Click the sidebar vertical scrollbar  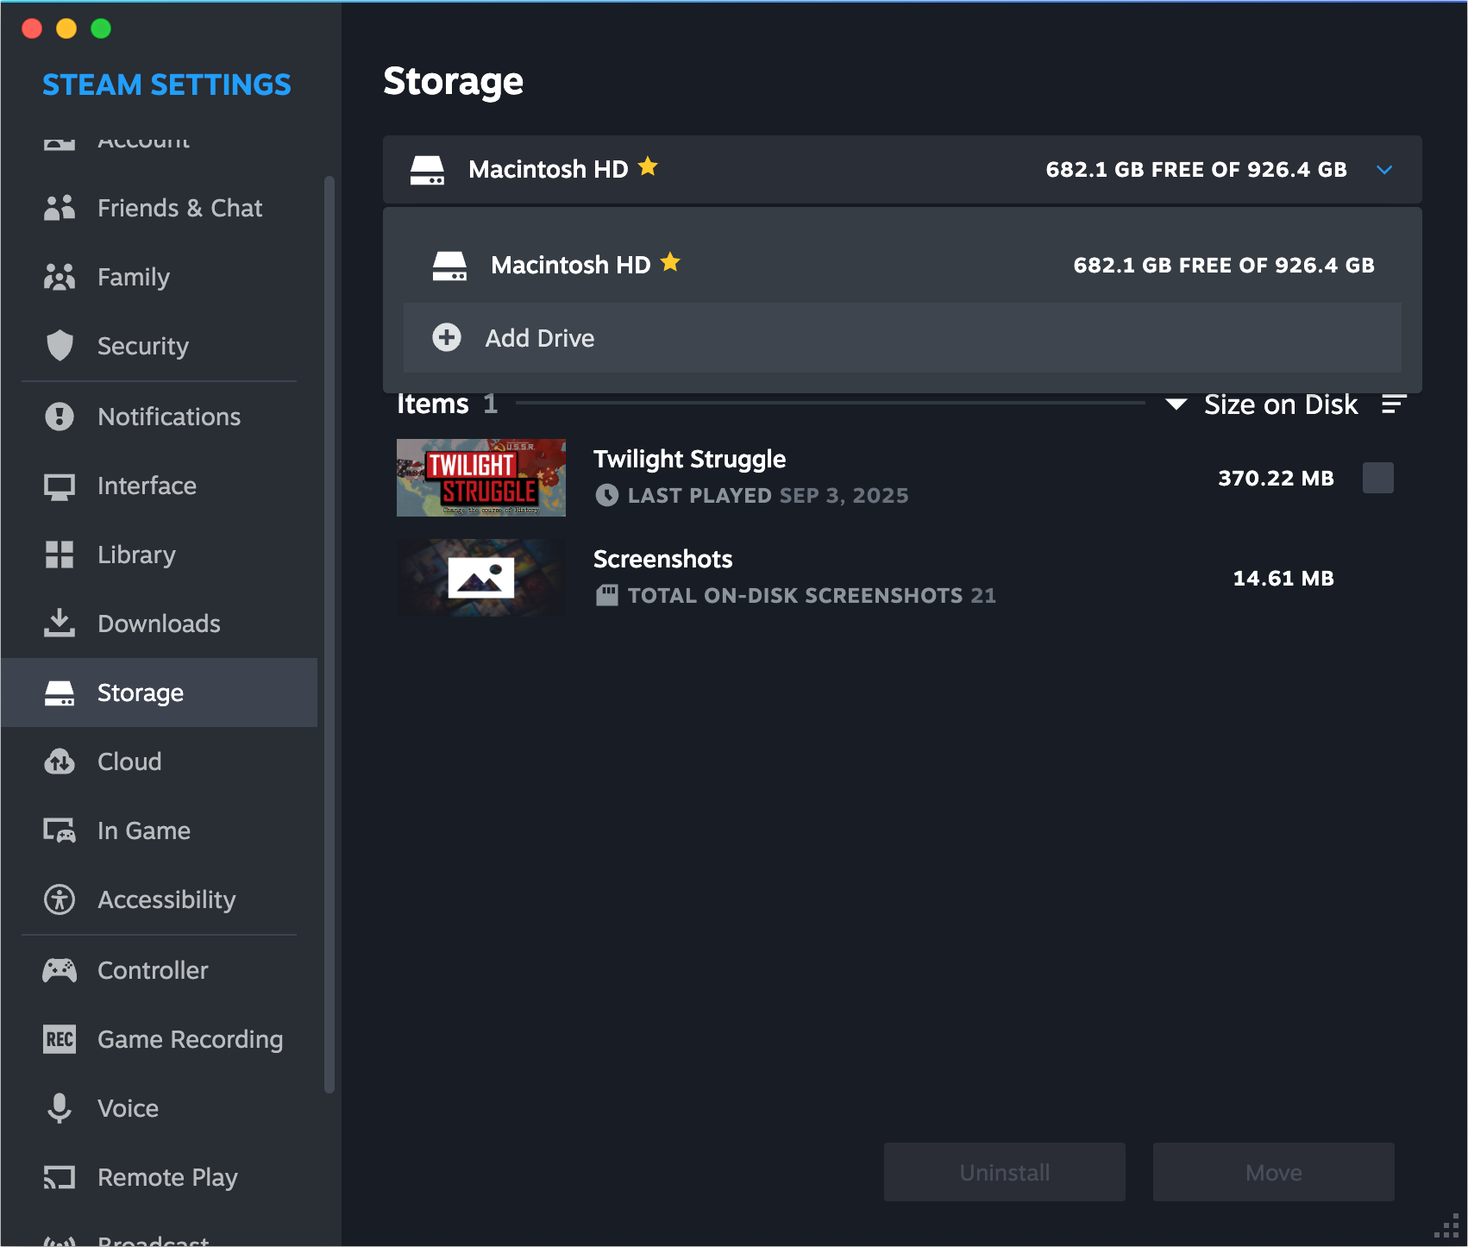pyautogui.click(x=329, y=634)
